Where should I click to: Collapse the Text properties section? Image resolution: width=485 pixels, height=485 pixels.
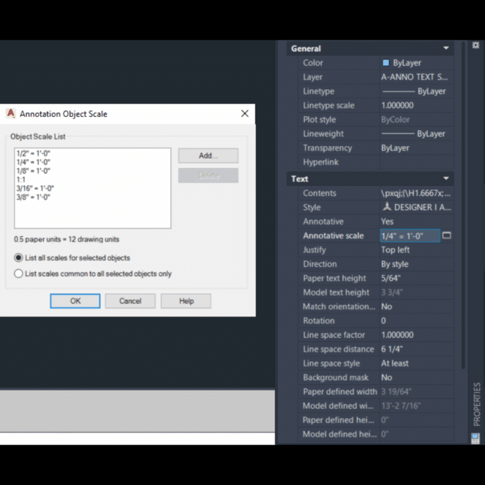tap(446, 179)
